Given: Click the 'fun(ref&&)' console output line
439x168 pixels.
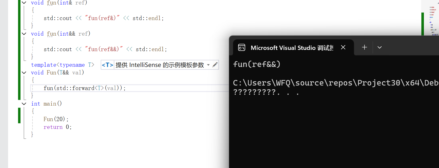Looking at the screenshot, I should tap(257, 64).
